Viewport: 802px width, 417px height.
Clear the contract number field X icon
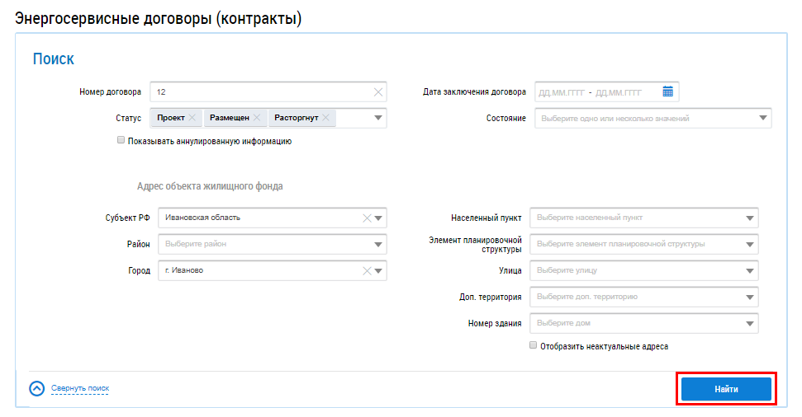tap(378, 92)
